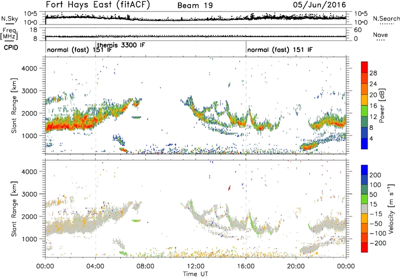This screenshot has width=400, height=277.
Task: Click the '-100' tick label on Velocity colorbar
Action: click(377, 233)
